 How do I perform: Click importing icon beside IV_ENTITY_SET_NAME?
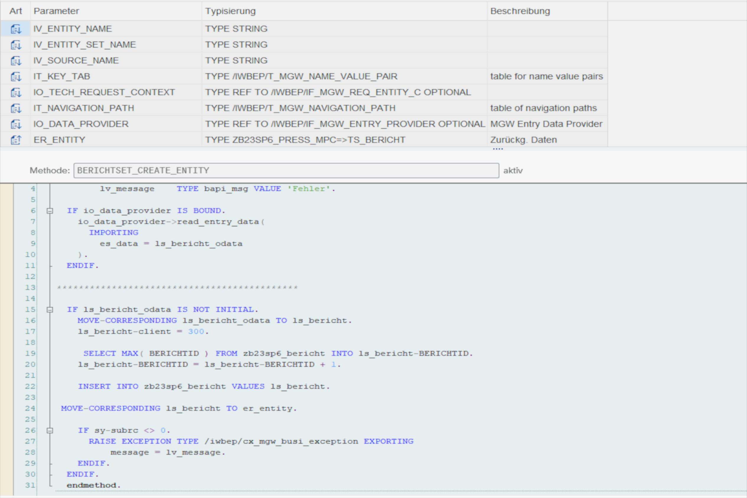(16, 45)
